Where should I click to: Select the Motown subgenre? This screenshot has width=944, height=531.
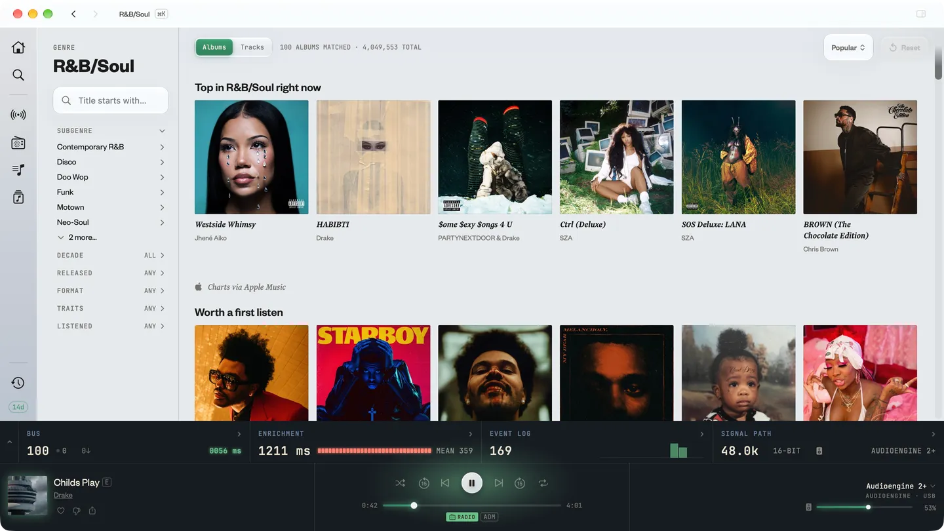111,207
